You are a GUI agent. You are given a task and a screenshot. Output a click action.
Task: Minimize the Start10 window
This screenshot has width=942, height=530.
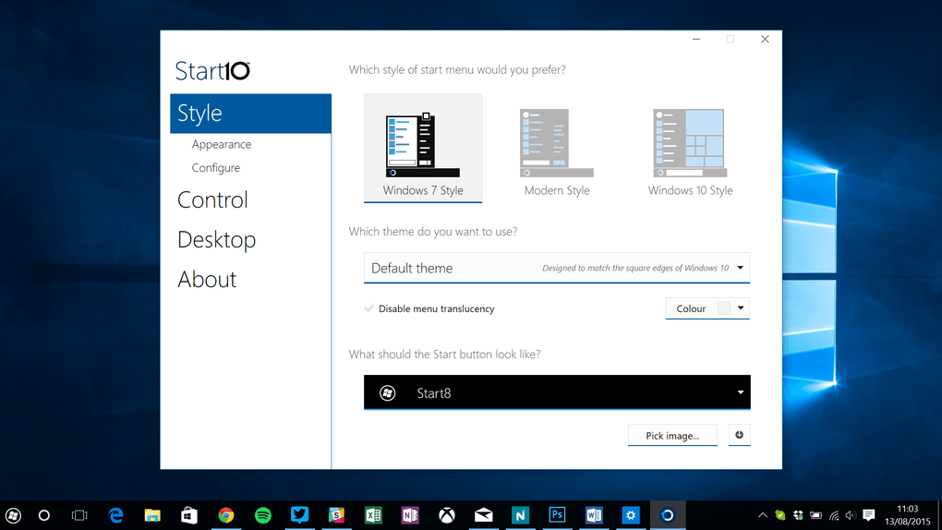696,39
